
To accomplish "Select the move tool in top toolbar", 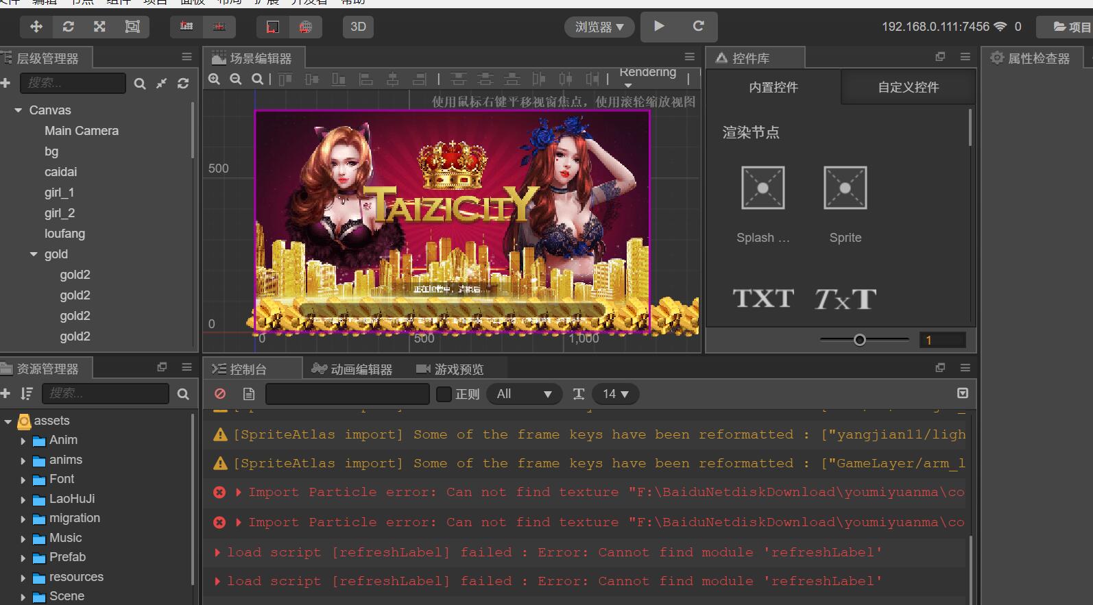I will [x=36, y=27].
